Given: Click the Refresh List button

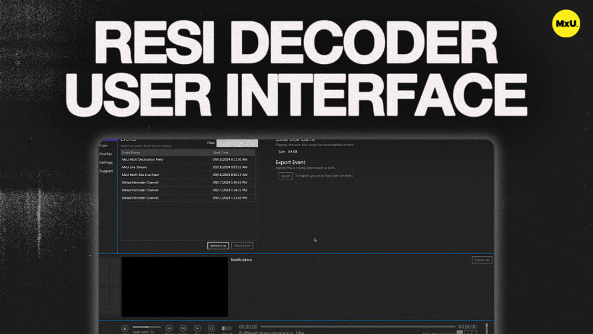Looking at the screenshot, I should [218, 245].
